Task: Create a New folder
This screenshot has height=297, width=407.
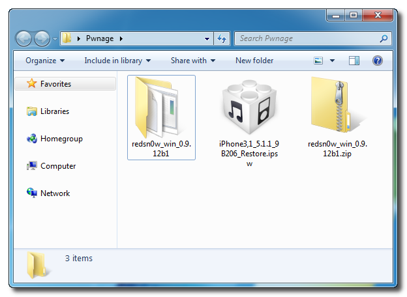Action: click(254, 61)
